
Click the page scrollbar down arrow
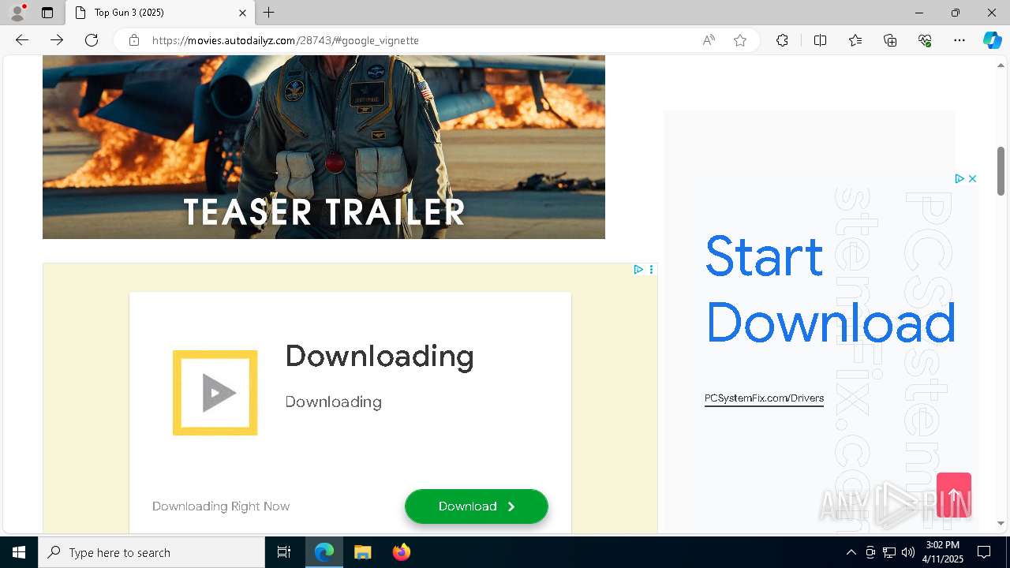pyautogui.click(x=1001, y=523)
